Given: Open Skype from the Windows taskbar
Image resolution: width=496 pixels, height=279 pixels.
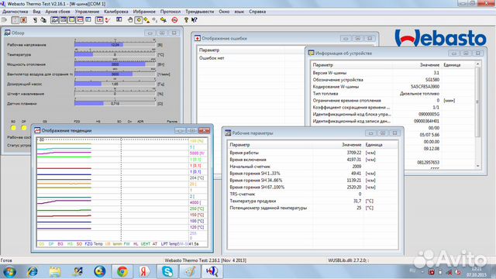Looking at the screenshot, I should click(x=167, y=271).
